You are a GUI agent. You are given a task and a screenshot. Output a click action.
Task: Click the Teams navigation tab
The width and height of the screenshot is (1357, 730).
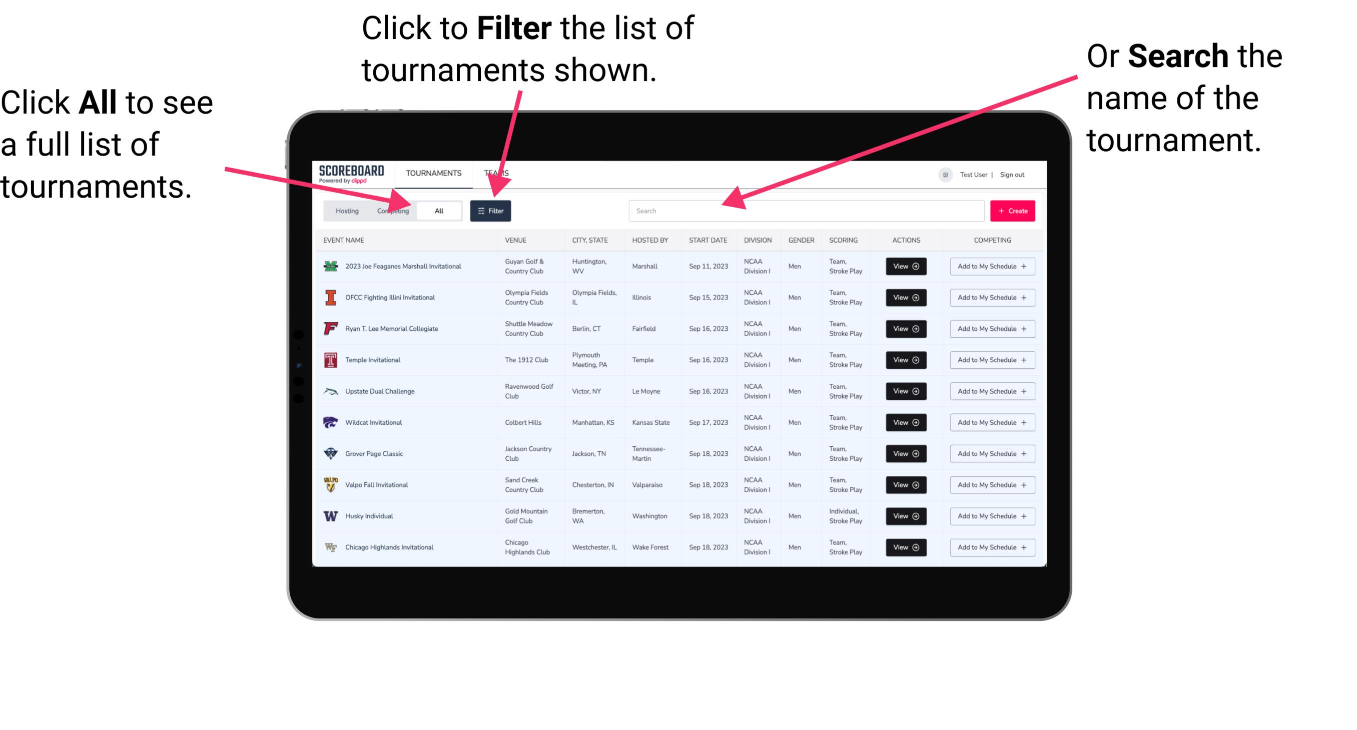point(498,173)
